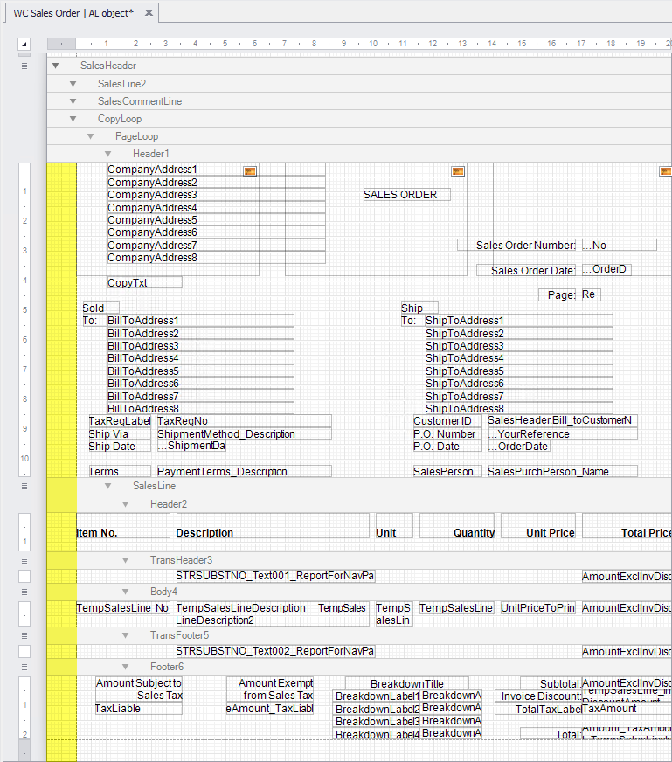Select the CopyTxt field
672x762 pixels.
tap(145, 282)
